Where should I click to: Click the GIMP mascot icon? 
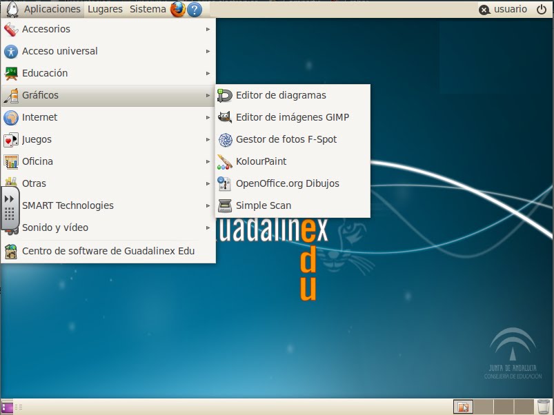click(x=225, y=117)
